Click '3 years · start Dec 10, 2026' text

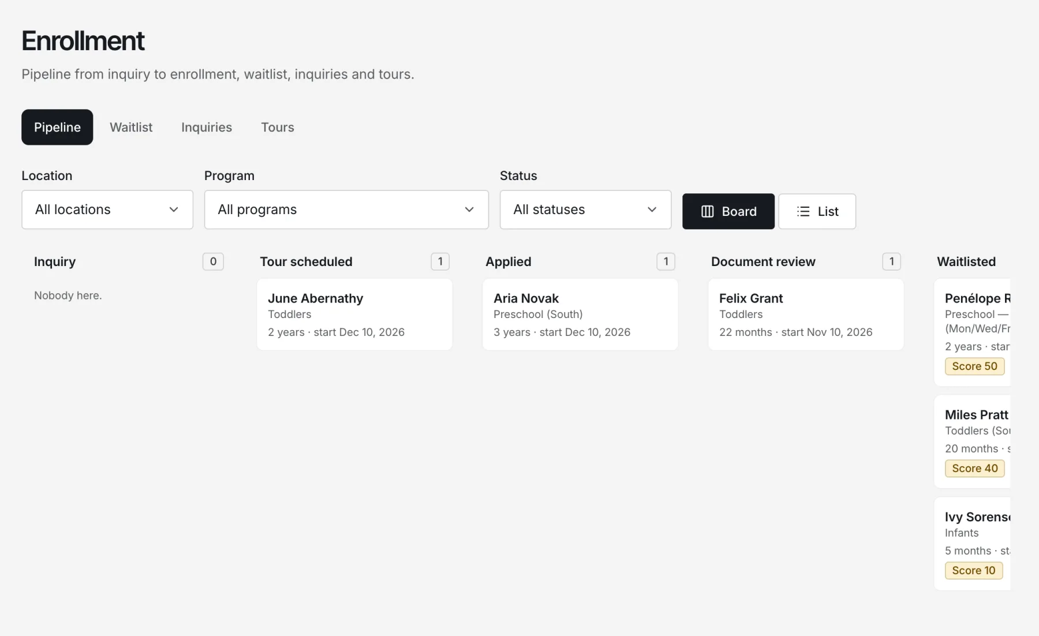pyautogui.click(x=562, y=332)
